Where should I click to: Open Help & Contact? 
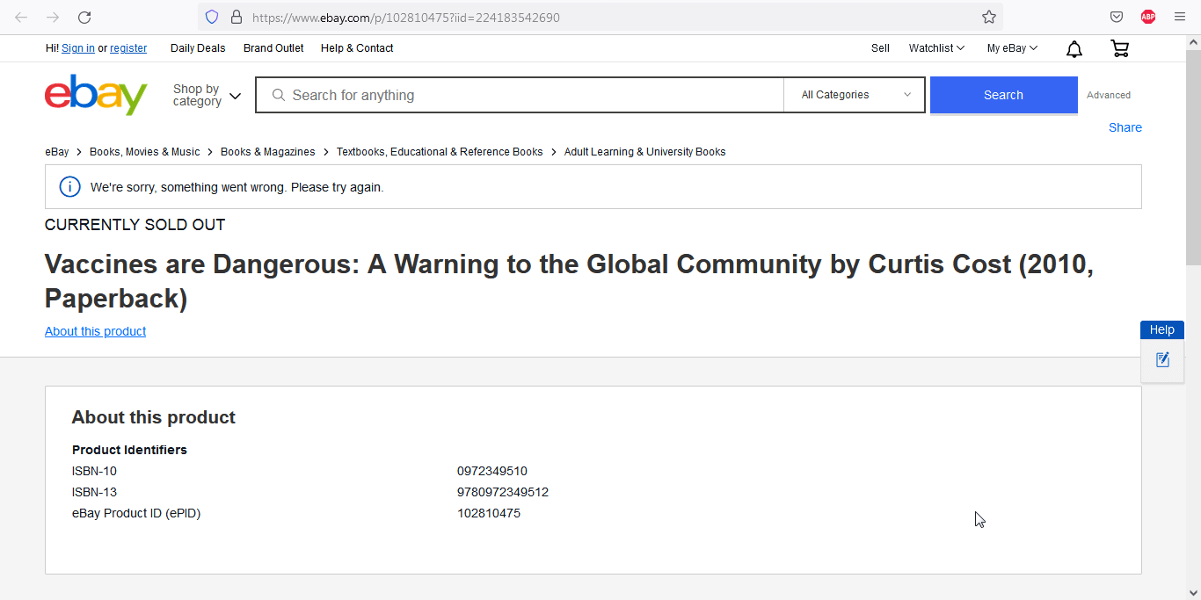357,48
